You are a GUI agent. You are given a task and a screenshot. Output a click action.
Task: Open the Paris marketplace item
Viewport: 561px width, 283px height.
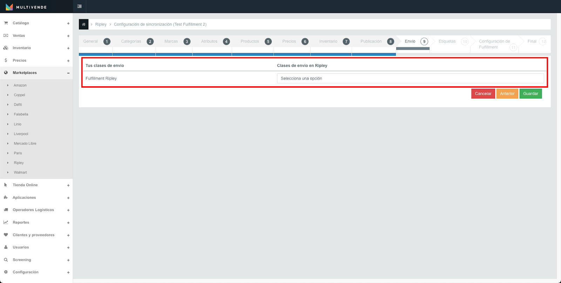[18, 153]
